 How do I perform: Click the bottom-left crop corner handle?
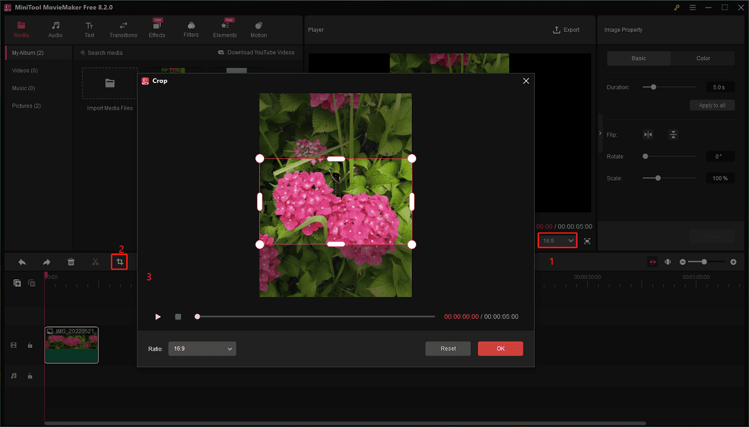coord(260,244)
